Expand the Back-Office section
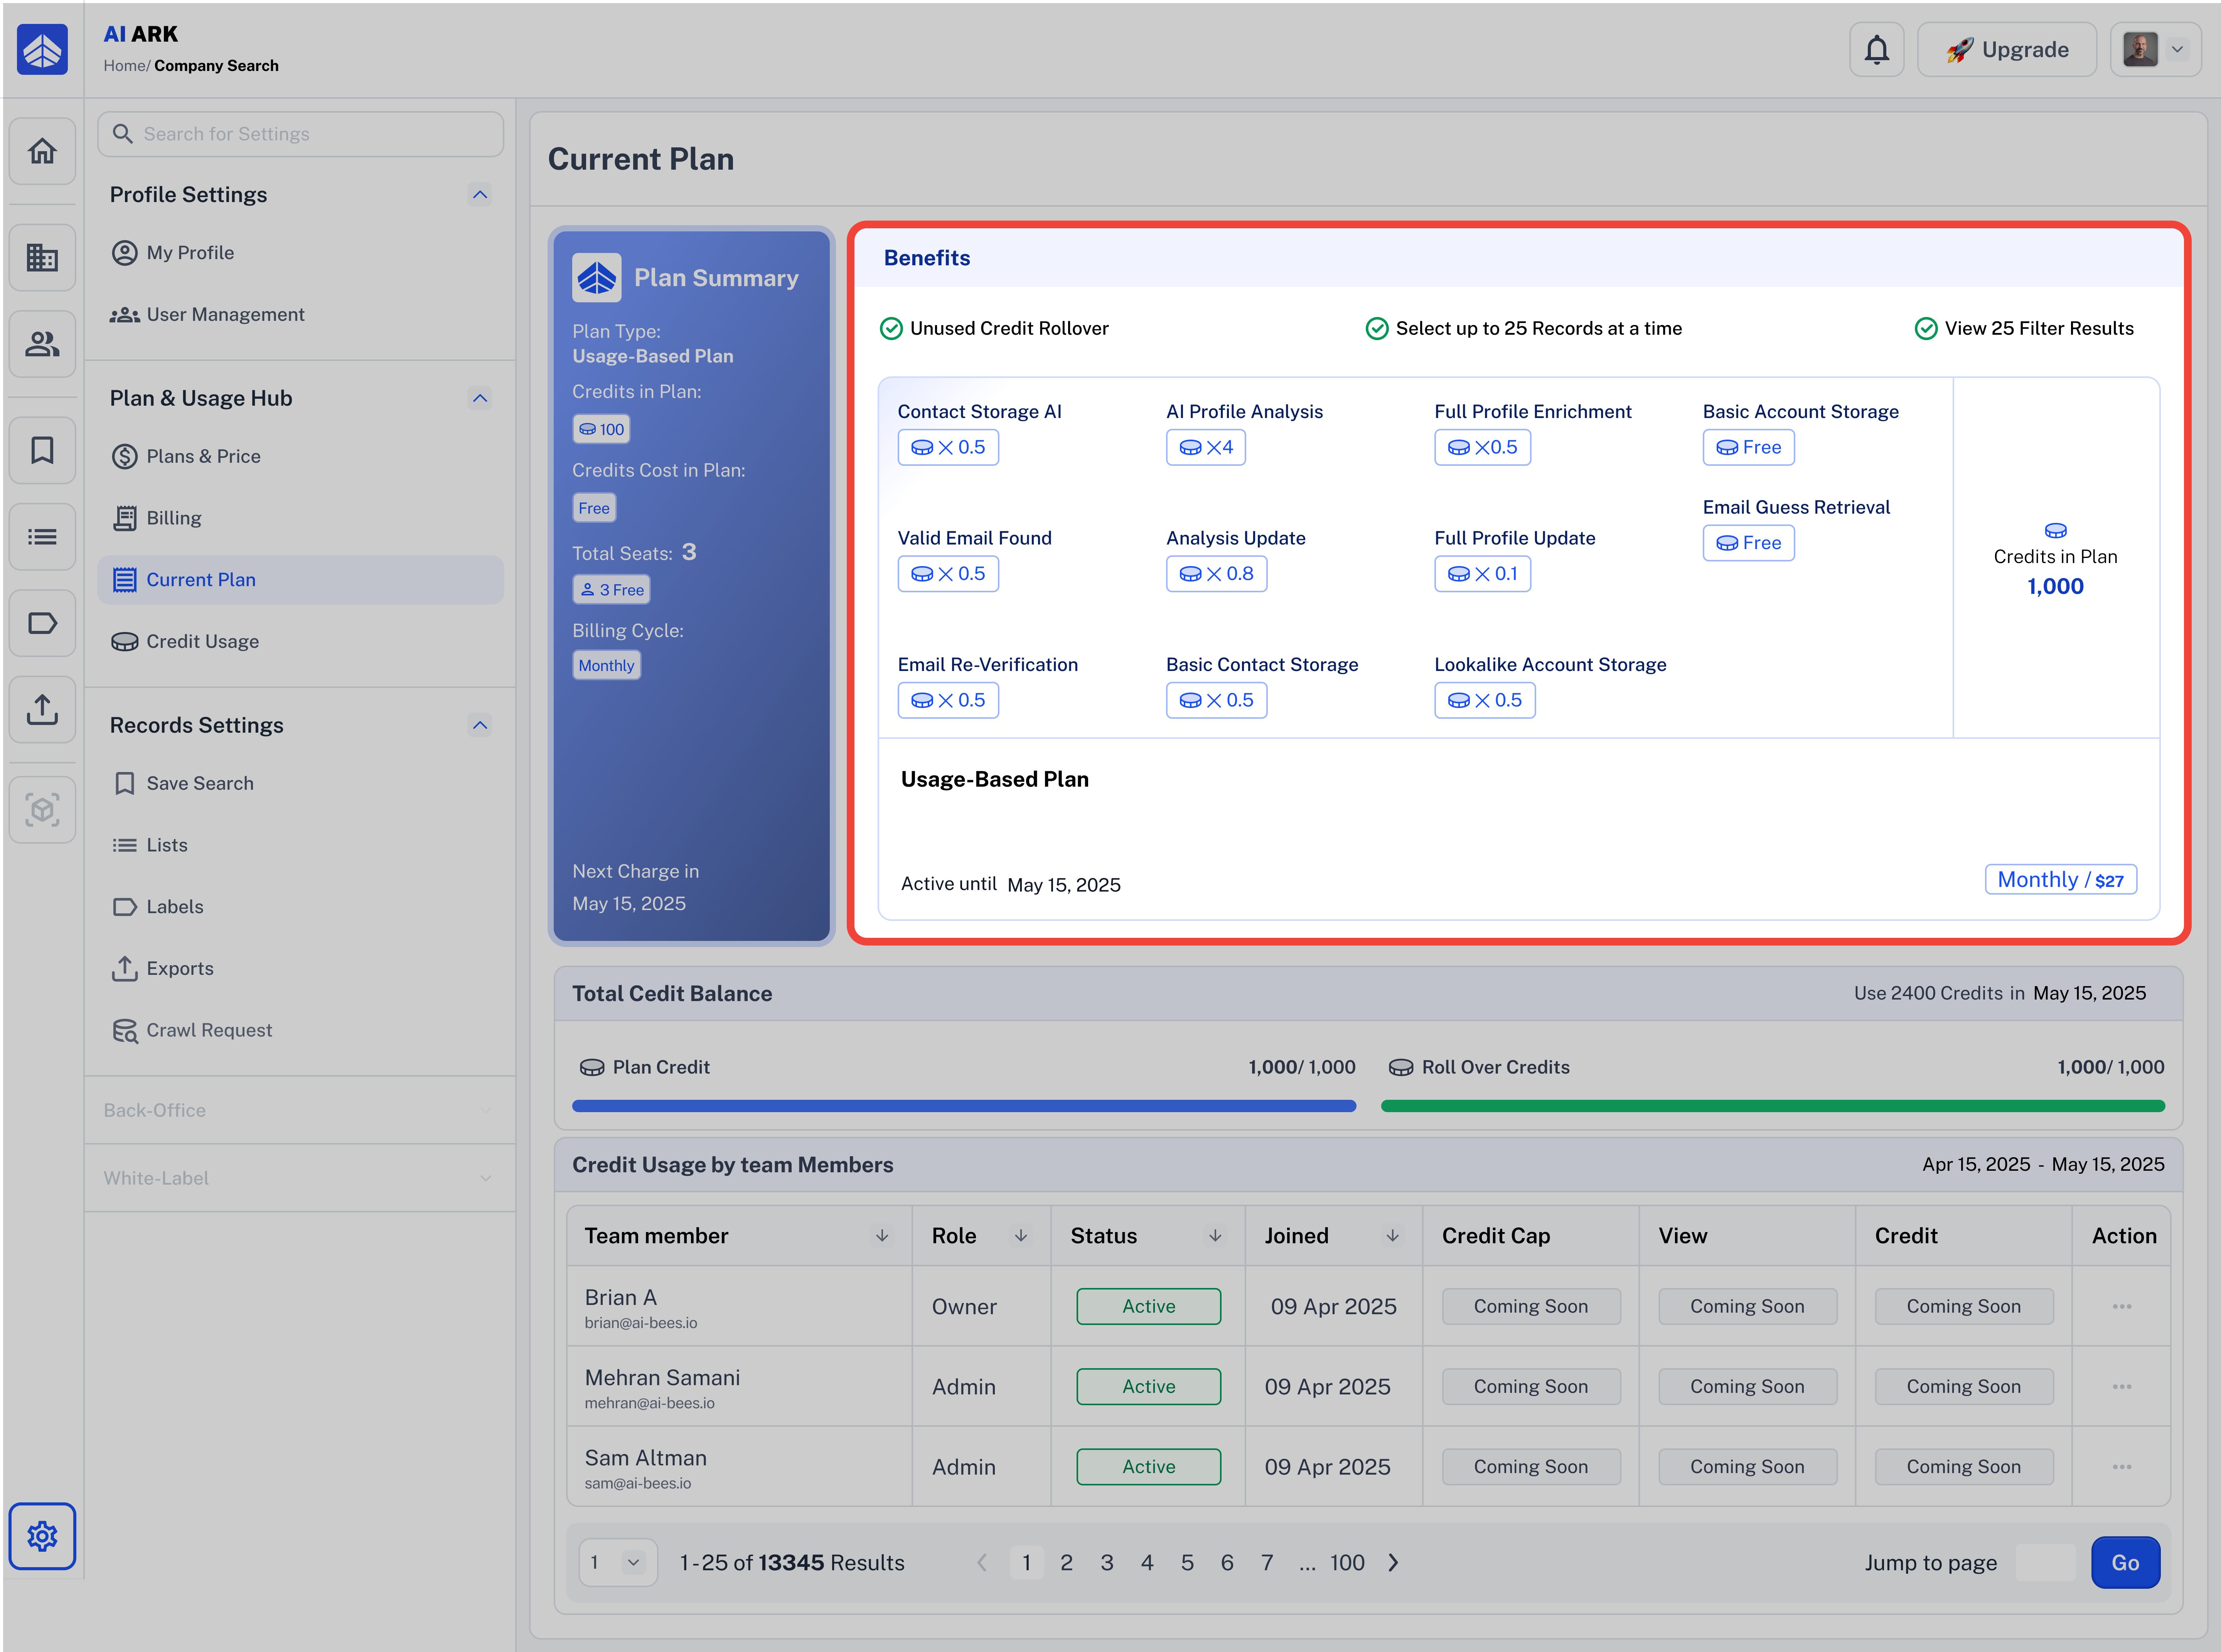This screenshot has width=2221, height=1652. click(300, 1110)
